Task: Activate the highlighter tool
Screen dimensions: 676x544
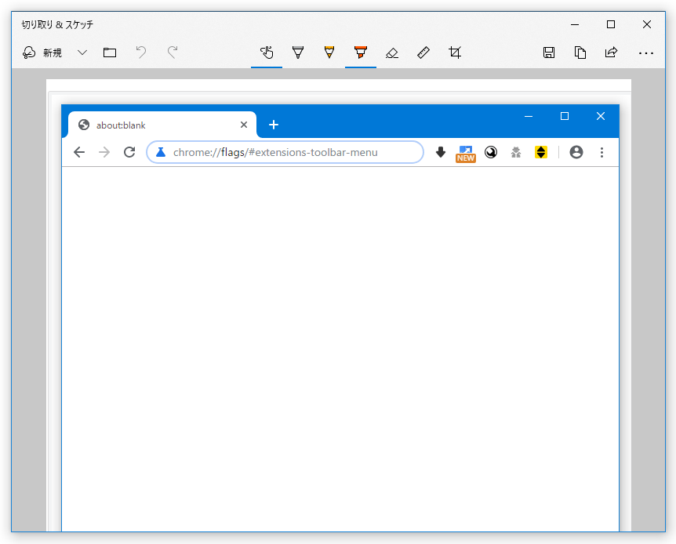Action: click(x=361, y=53)
